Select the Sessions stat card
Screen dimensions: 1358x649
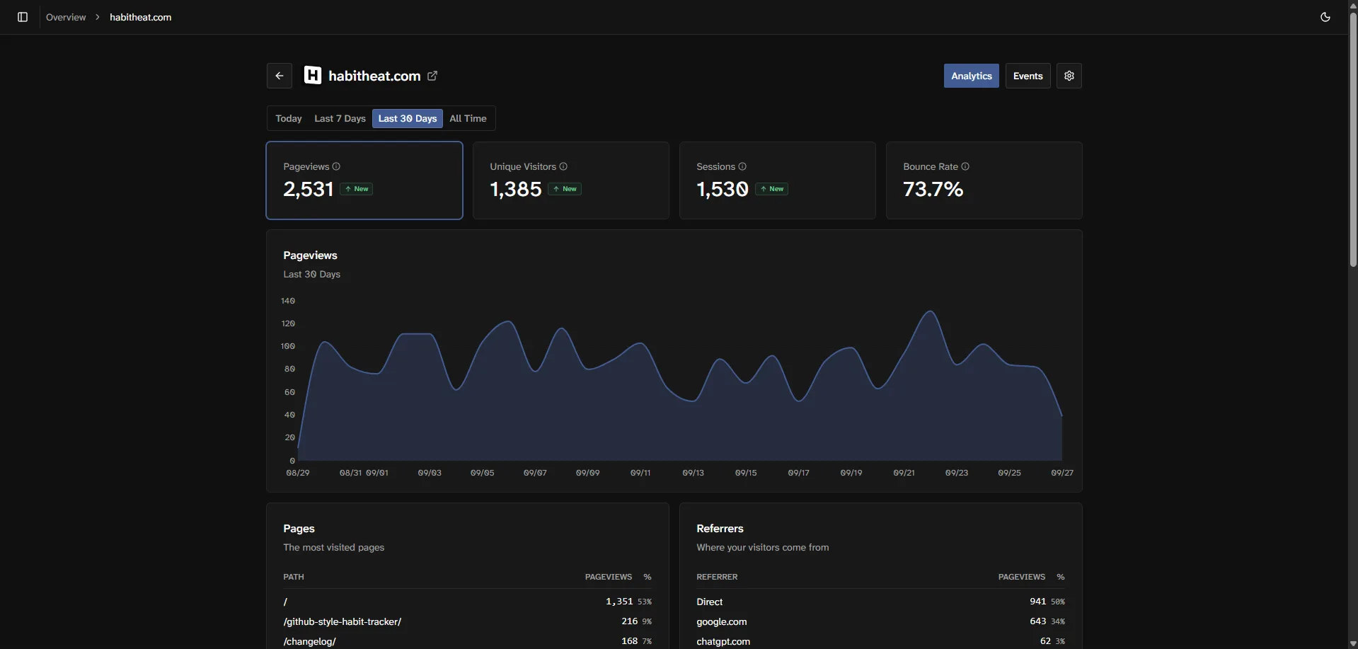click(x=778, y=180)
